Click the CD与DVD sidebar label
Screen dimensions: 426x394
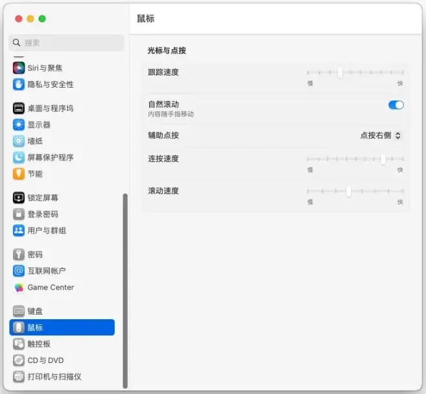[x=46, y=360]
